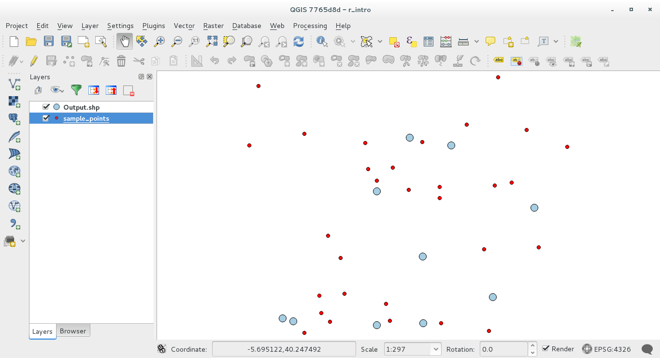
Task: Click the Zoom In magnifier tool
Action: click(x=159, y=42)
